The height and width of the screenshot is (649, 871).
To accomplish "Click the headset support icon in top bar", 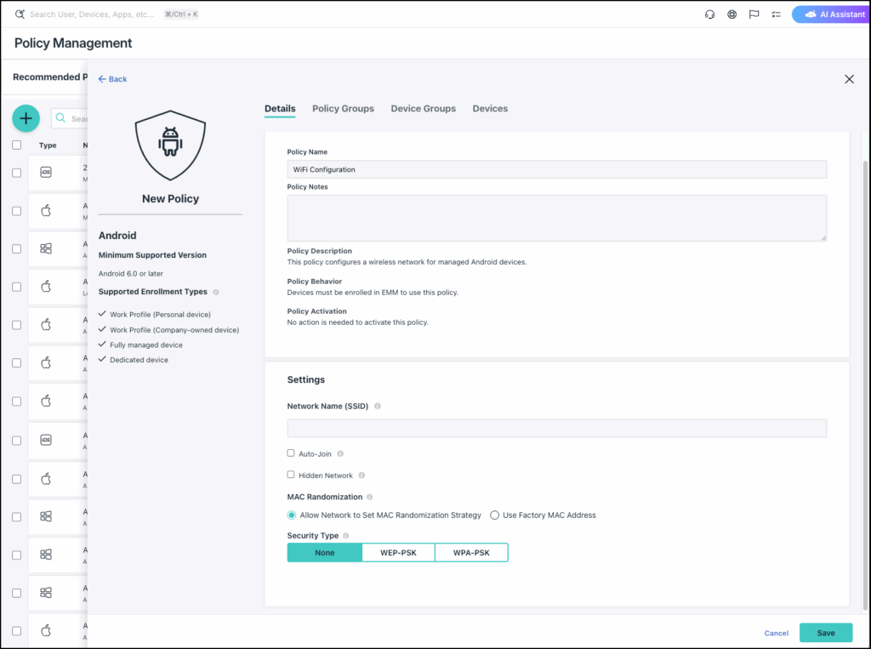I will coord(709,14).
